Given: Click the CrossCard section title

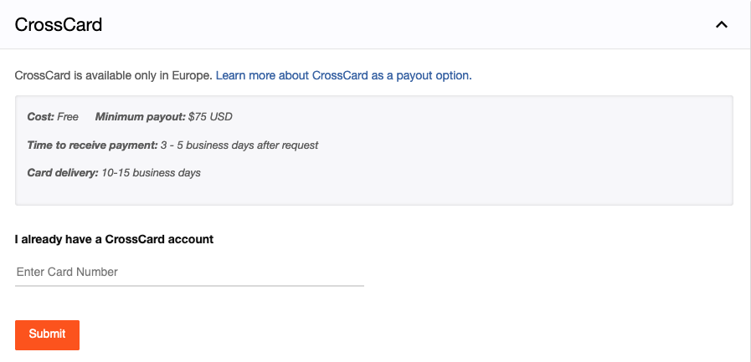Looking at the screenshot, I should click(59, 25).
